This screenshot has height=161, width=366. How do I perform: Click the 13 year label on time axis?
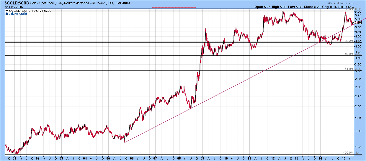[x=296, y=158]
